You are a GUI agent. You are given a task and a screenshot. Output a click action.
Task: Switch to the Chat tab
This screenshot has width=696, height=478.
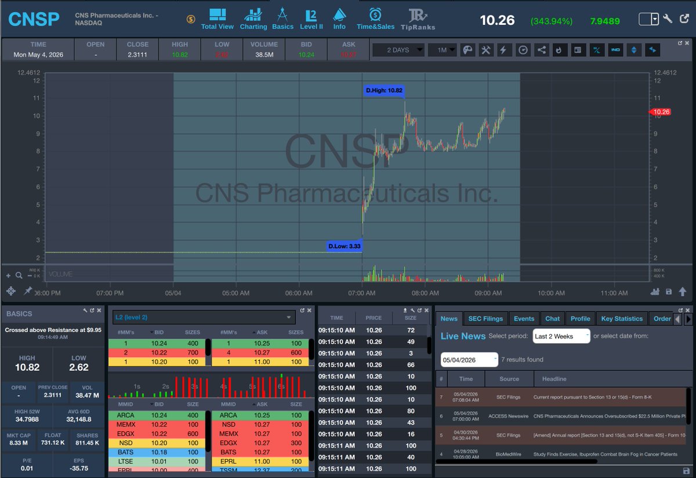pyautogui.click(x=553, y=318)
